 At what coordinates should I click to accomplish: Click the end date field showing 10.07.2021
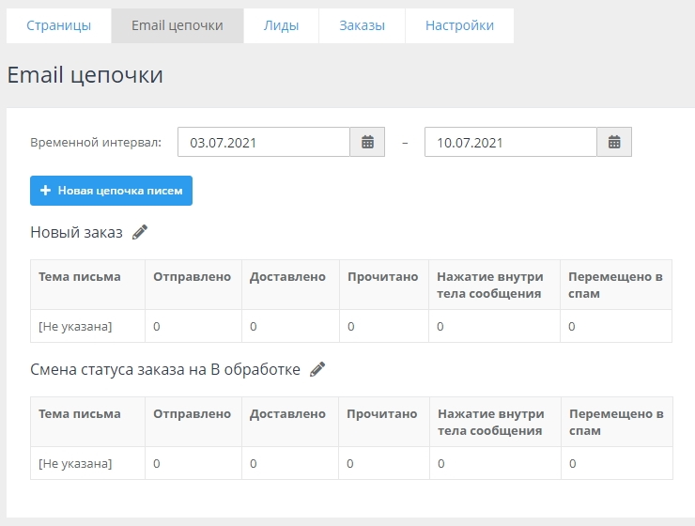(x=510, y=143)
